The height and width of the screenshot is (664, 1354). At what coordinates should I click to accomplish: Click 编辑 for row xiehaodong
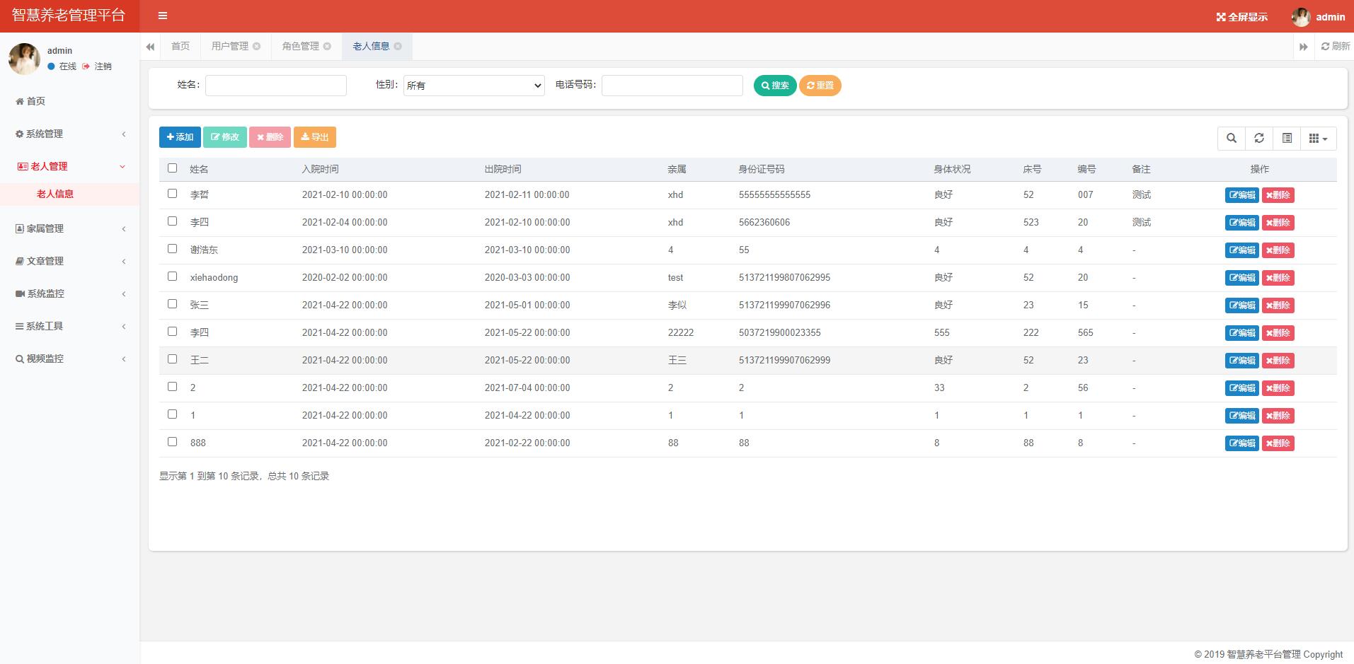click(1242, 278)
